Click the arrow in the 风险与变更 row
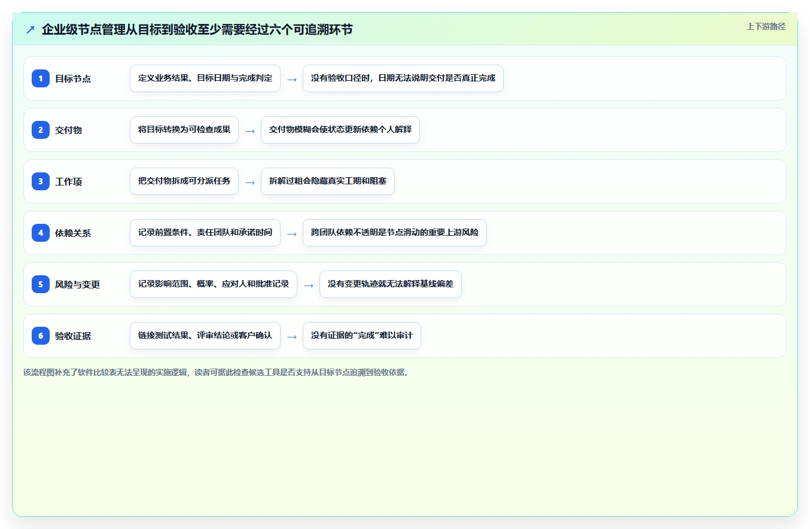Viewport: 810px width, 529px height. (x=309, y=285)
